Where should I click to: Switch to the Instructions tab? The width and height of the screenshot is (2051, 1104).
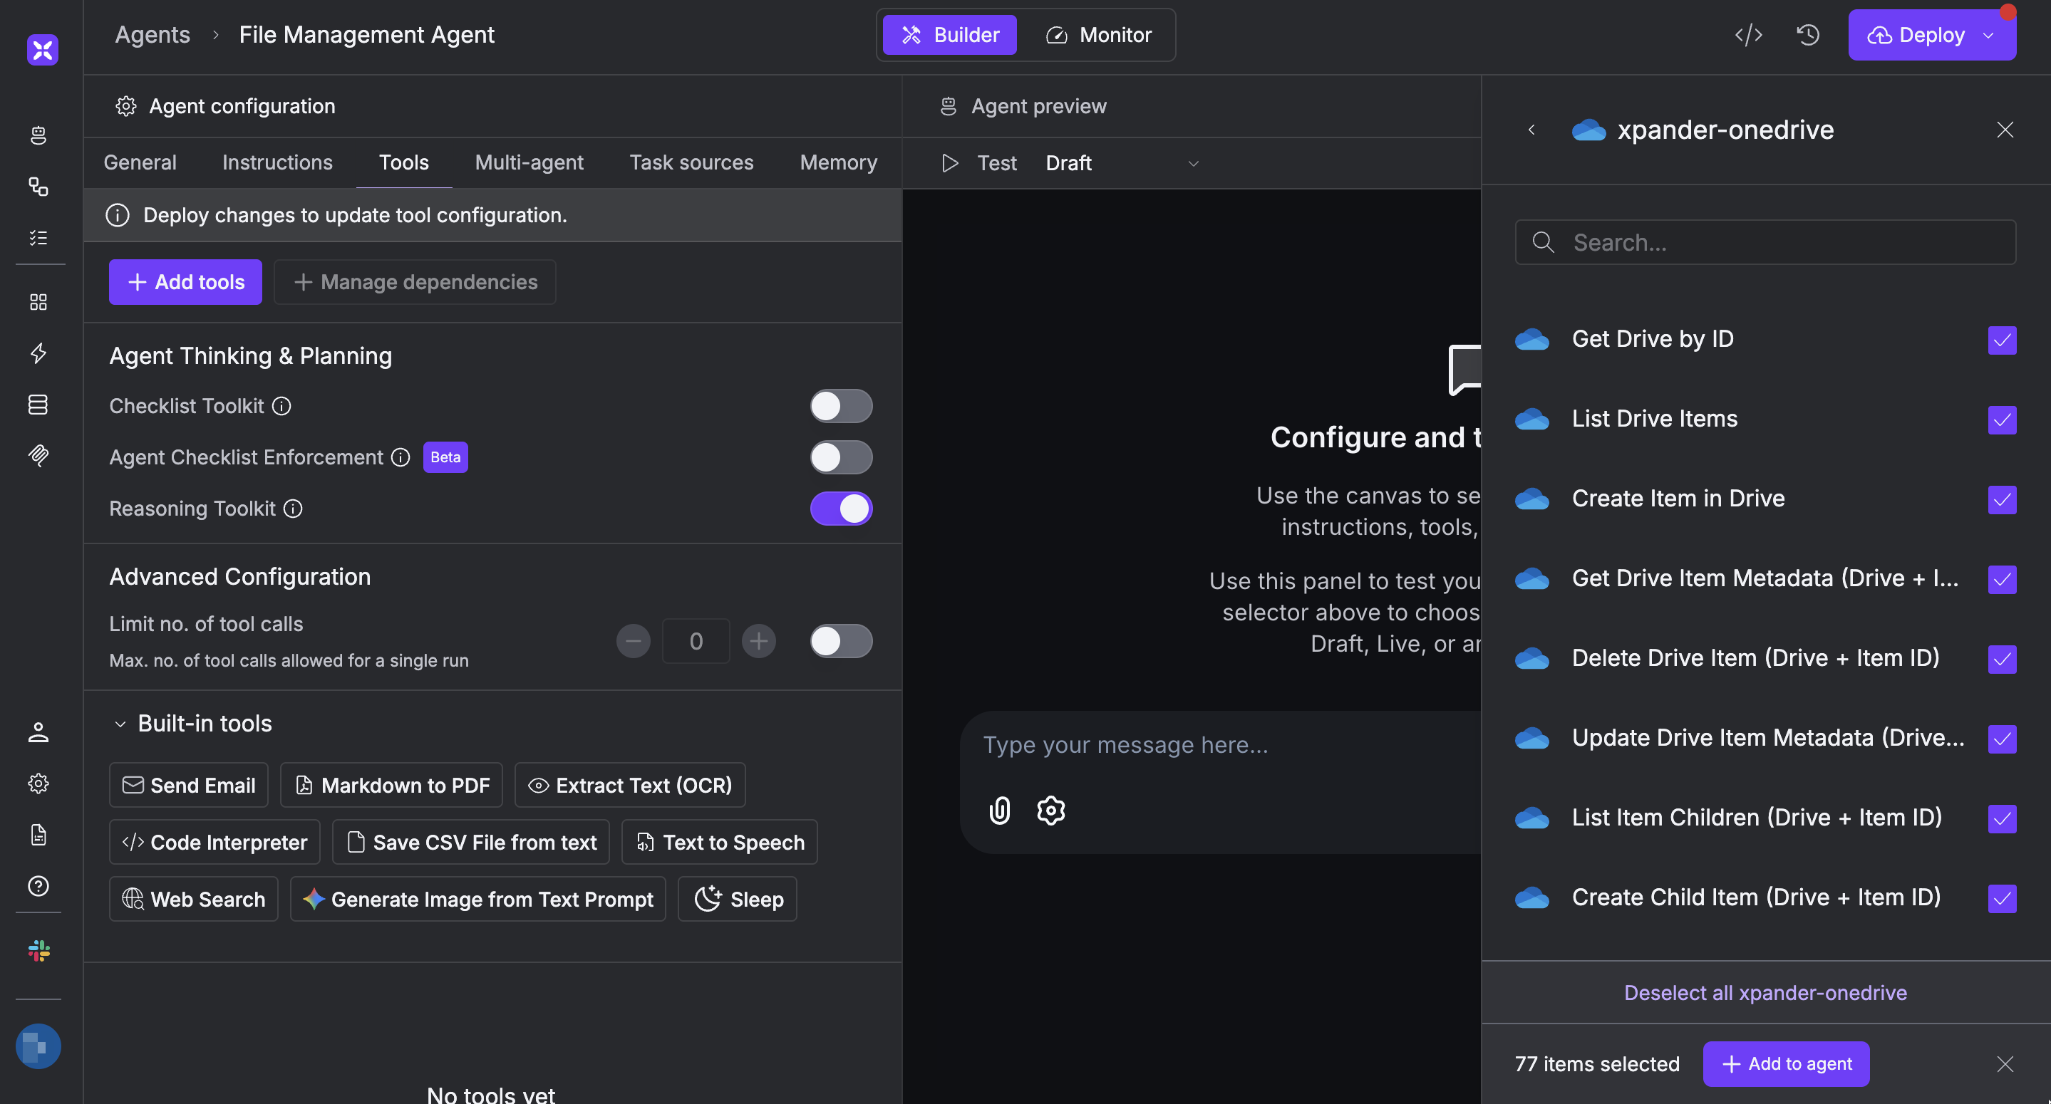click(277, 162)
